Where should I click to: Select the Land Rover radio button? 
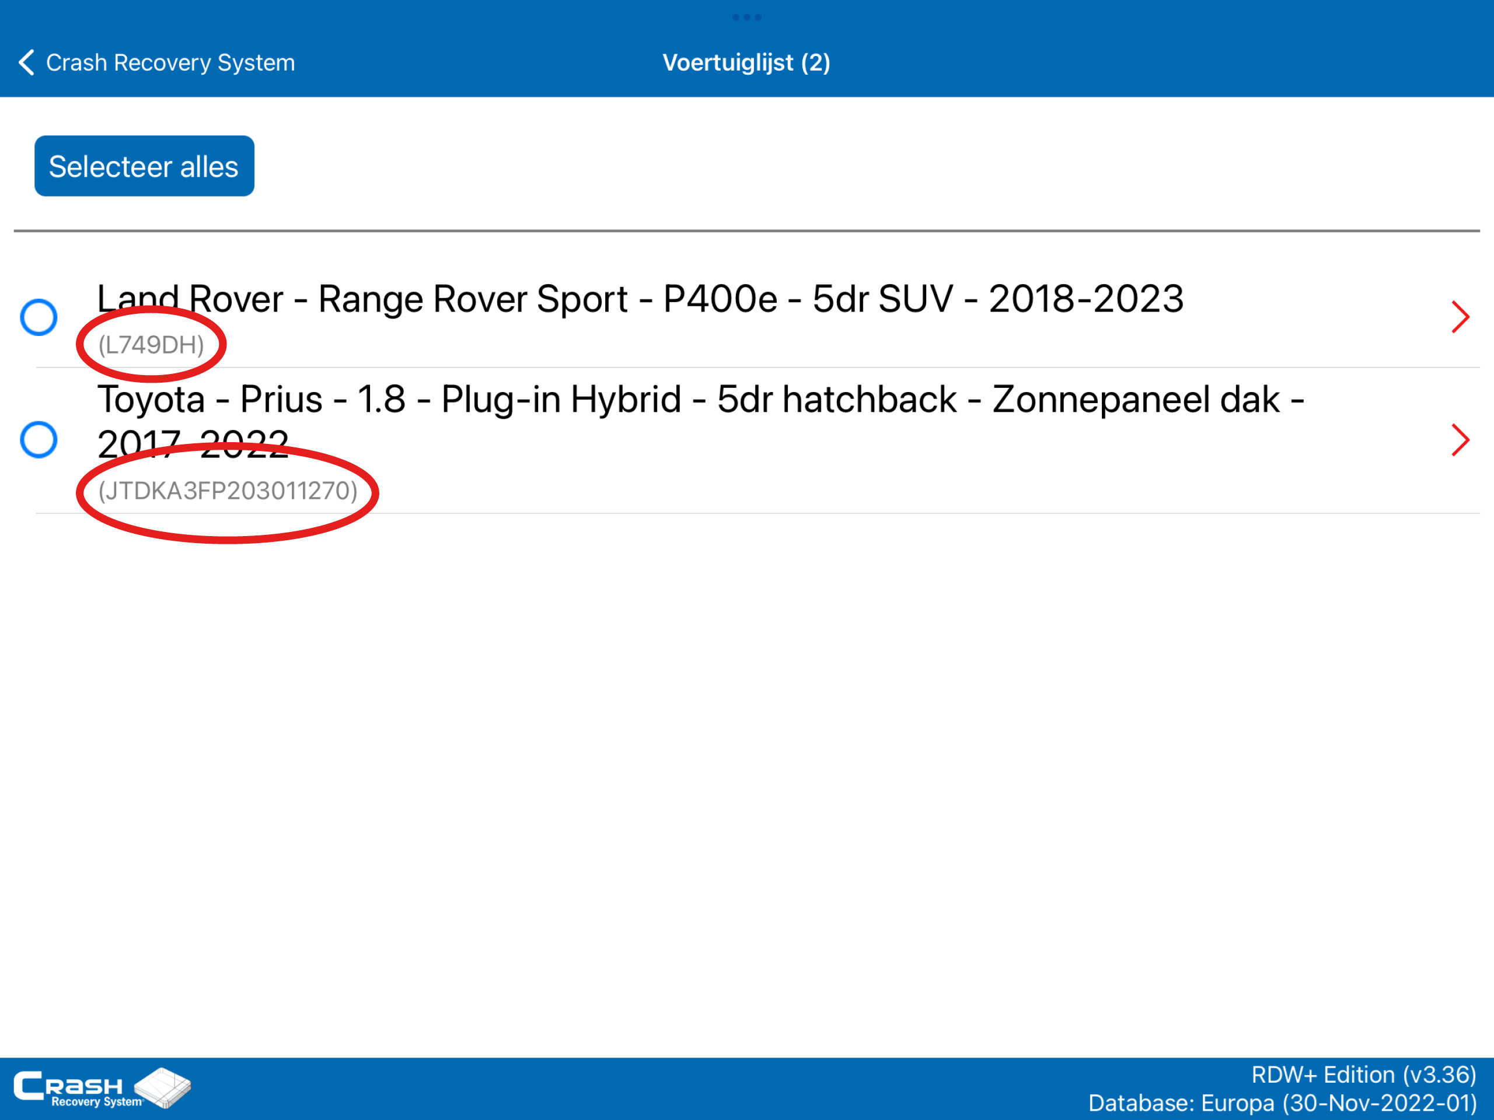39,317
